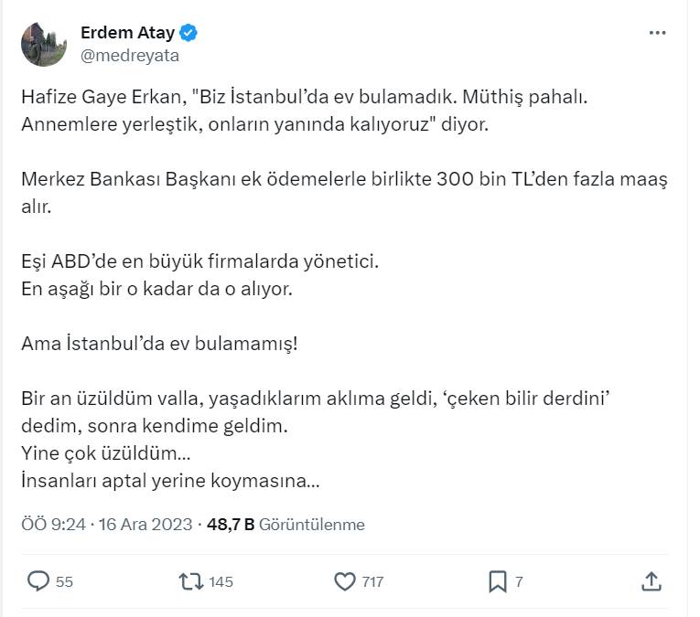
Task: Click the repost arrows icon
Action: click(x=191, y=580)
